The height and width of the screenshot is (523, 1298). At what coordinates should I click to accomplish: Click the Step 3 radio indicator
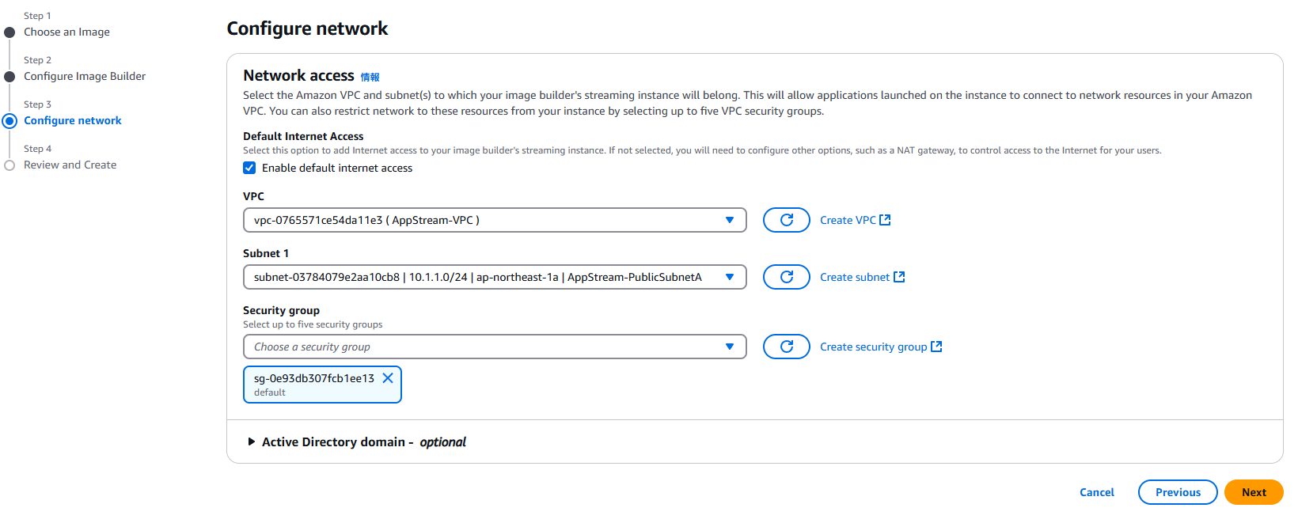(x=9, y=121)
